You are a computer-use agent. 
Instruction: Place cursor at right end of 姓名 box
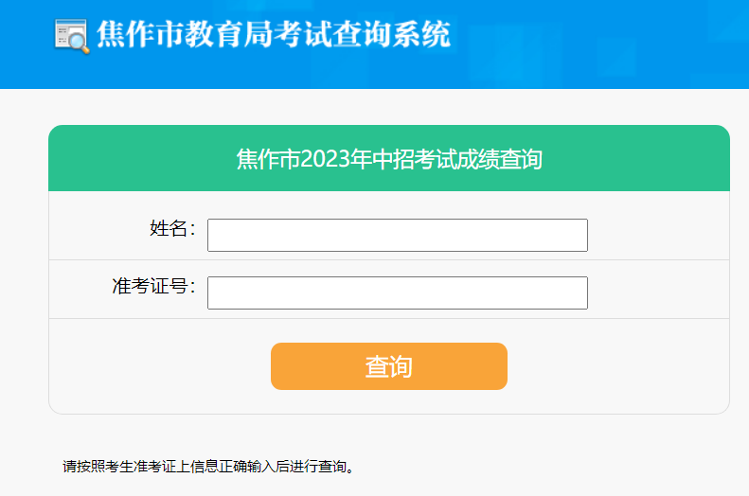pos(578,235)
